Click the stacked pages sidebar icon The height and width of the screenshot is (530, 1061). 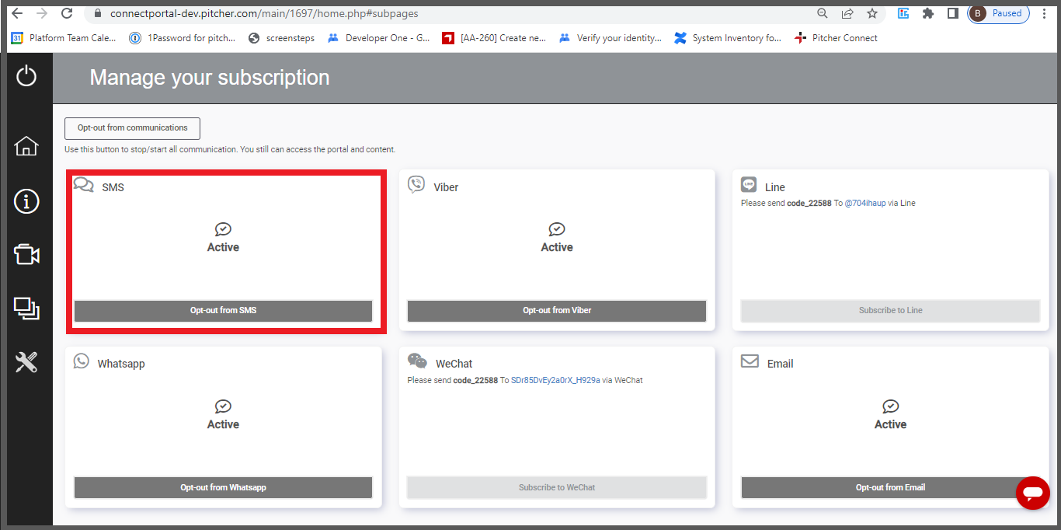[x=26, y=309]
